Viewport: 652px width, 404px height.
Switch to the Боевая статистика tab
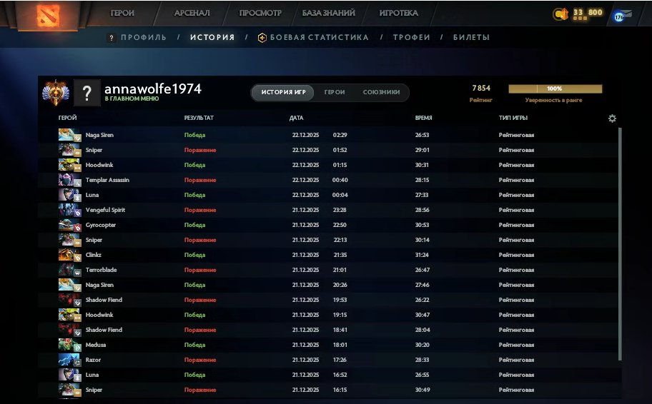313,37
